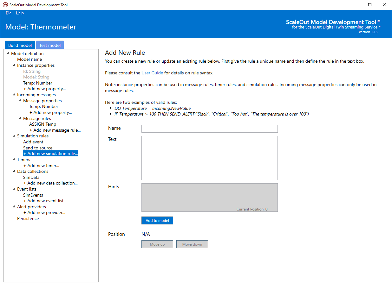392x289 pixels.
Task: Click the Incoming messages tree label
Action: coord(36,95)
